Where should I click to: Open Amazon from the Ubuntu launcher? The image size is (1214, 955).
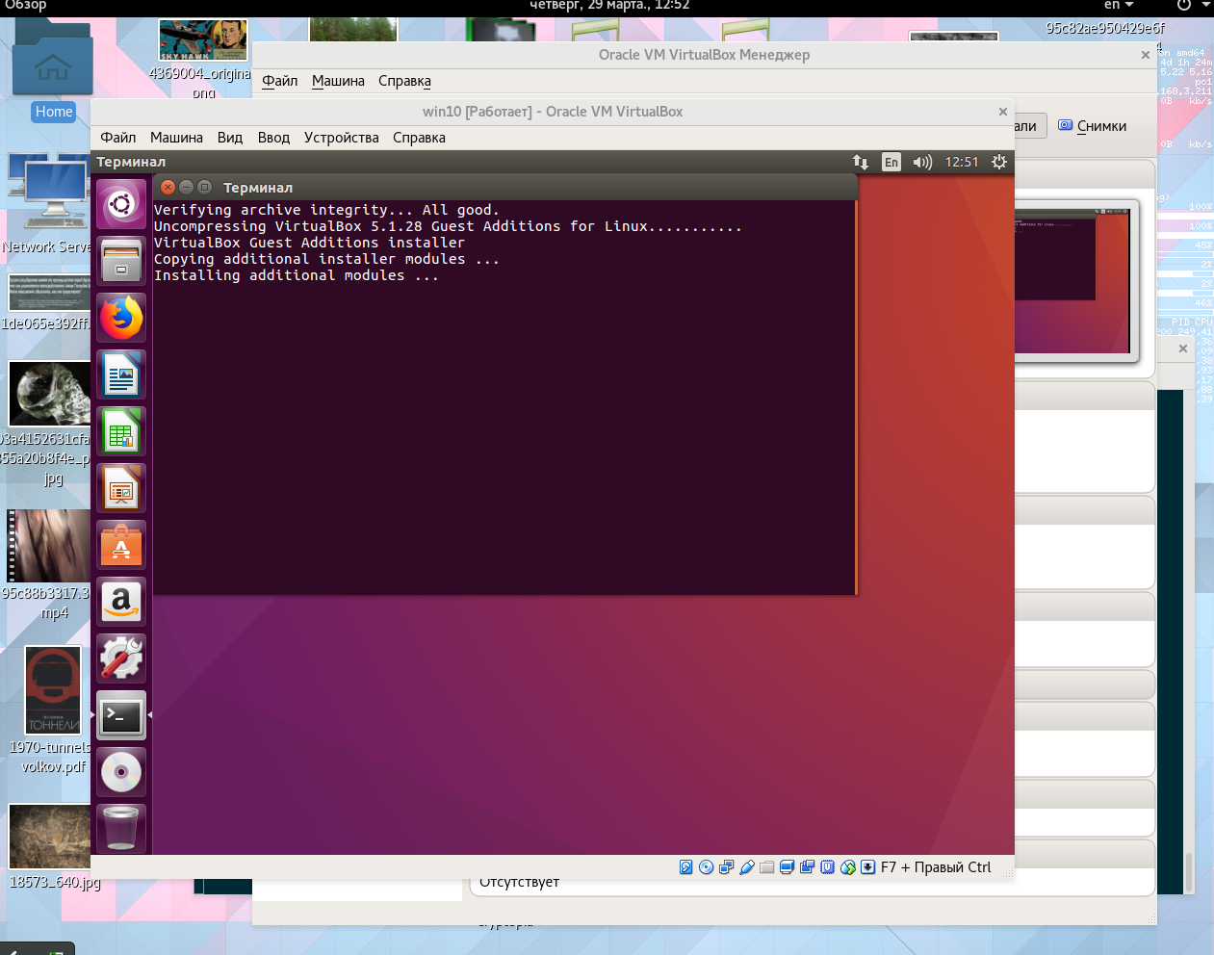coord(121,601)
